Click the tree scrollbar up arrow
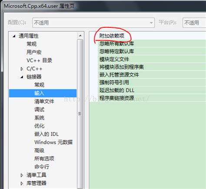Viewport: 206px width, 189px height. (80, 36)
